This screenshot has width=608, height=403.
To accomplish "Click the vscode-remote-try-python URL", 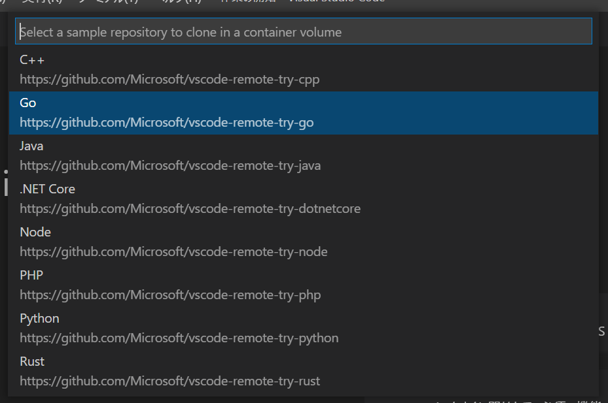I will [x=179, y=338].
